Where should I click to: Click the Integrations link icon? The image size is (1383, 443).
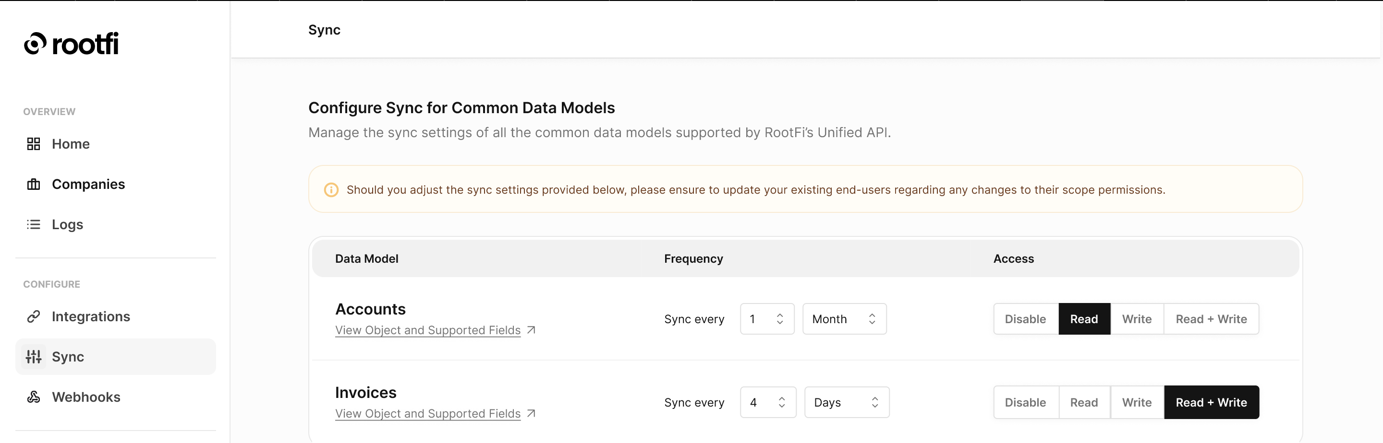(33, 316)
